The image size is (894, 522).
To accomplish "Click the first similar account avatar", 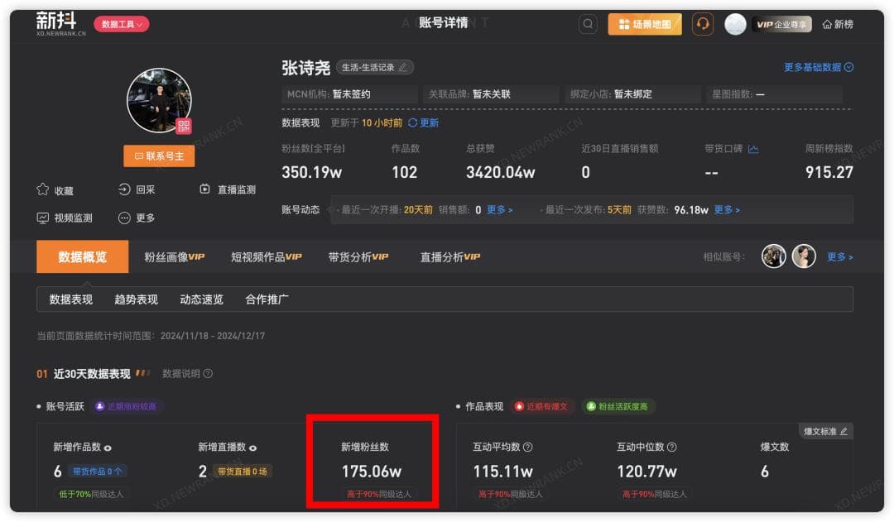I will [773, 256].
